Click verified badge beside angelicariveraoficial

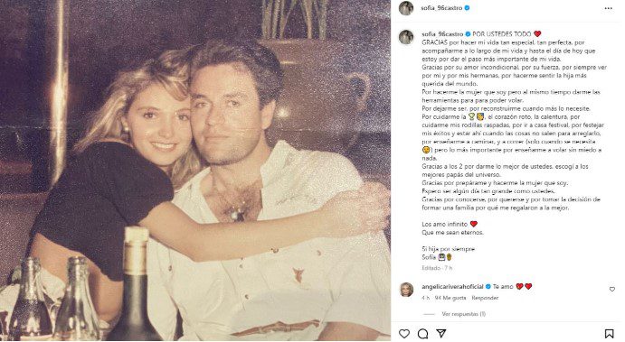(488, 287)
